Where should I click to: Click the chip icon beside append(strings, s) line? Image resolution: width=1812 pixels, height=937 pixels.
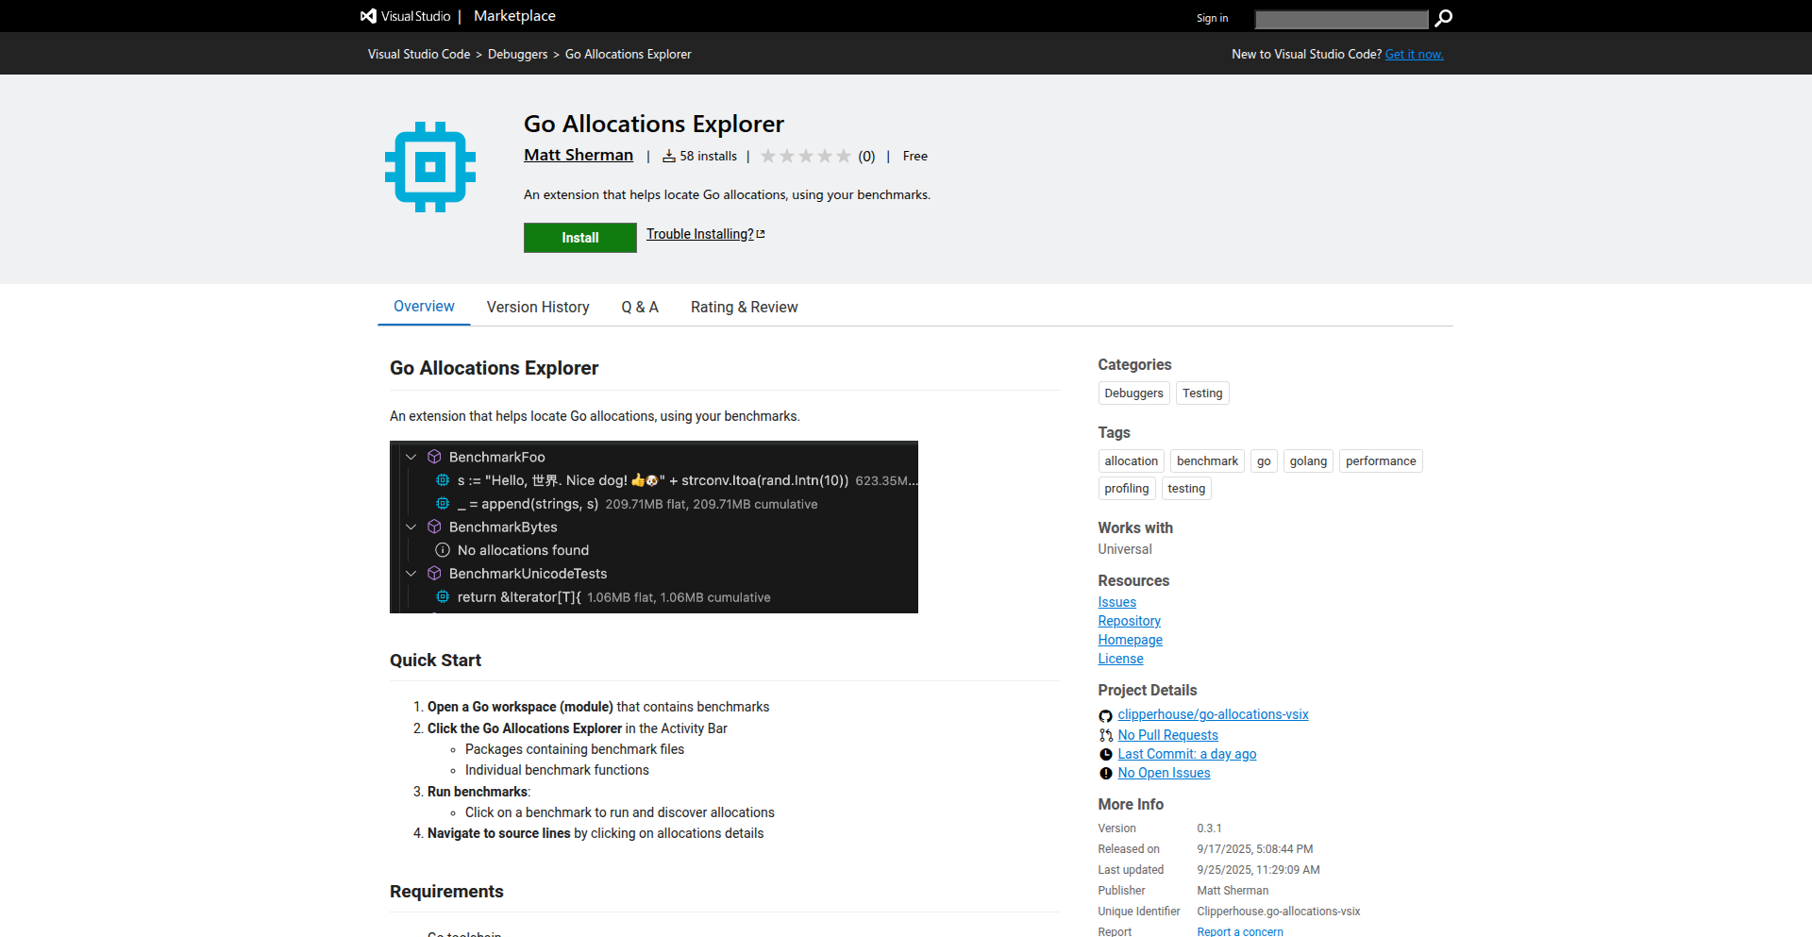click(442, 504)
